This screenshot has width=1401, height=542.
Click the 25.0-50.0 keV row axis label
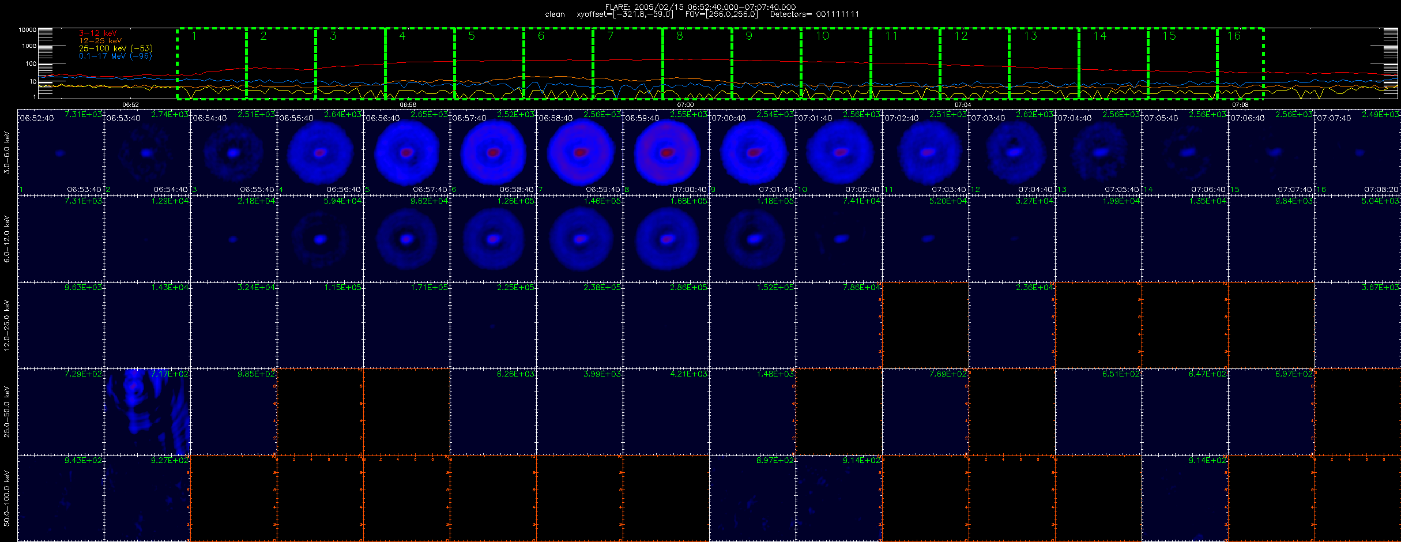[x=7, y=412]
